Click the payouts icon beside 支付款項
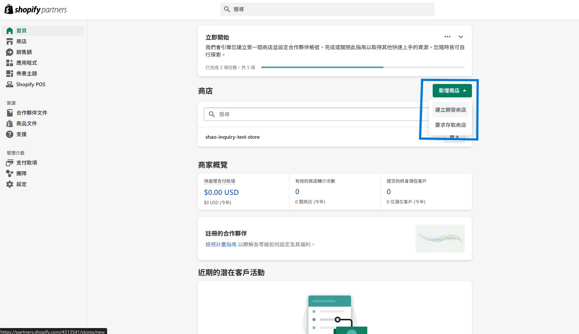Viewport: 579px width, 334px height. pyautogui.click(x=10, y=163)
